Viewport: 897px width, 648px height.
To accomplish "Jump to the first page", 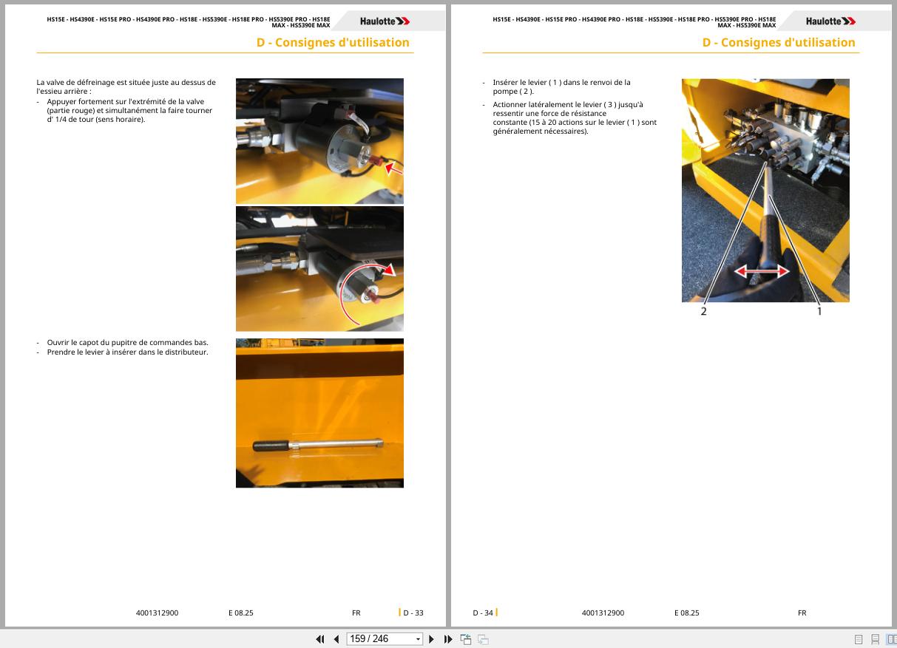I will (320, 639).
